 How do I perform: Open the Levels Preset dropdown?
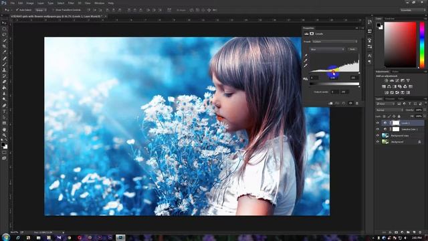tap(335, 42)
